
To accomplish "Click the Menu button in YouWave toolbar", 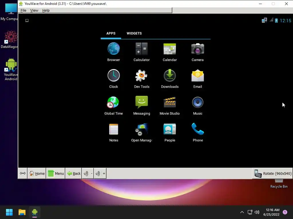I will [x=56, y=173].
